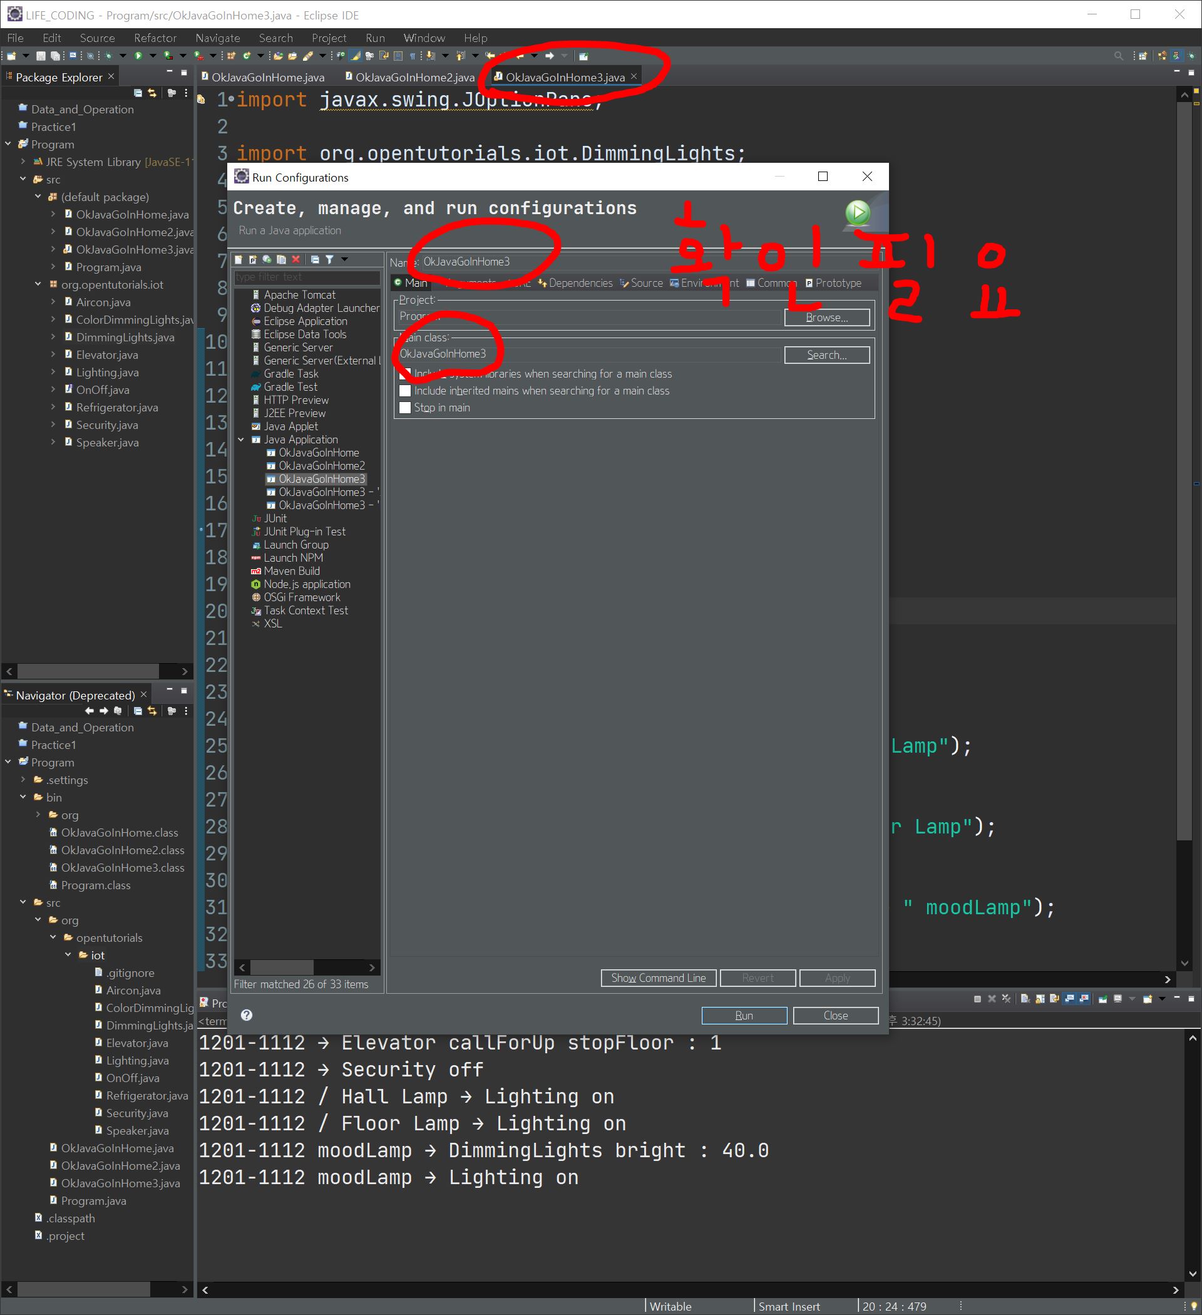Click the green Run toolbar icon
Screen dimensions: 1202x1315
[138, 56]
